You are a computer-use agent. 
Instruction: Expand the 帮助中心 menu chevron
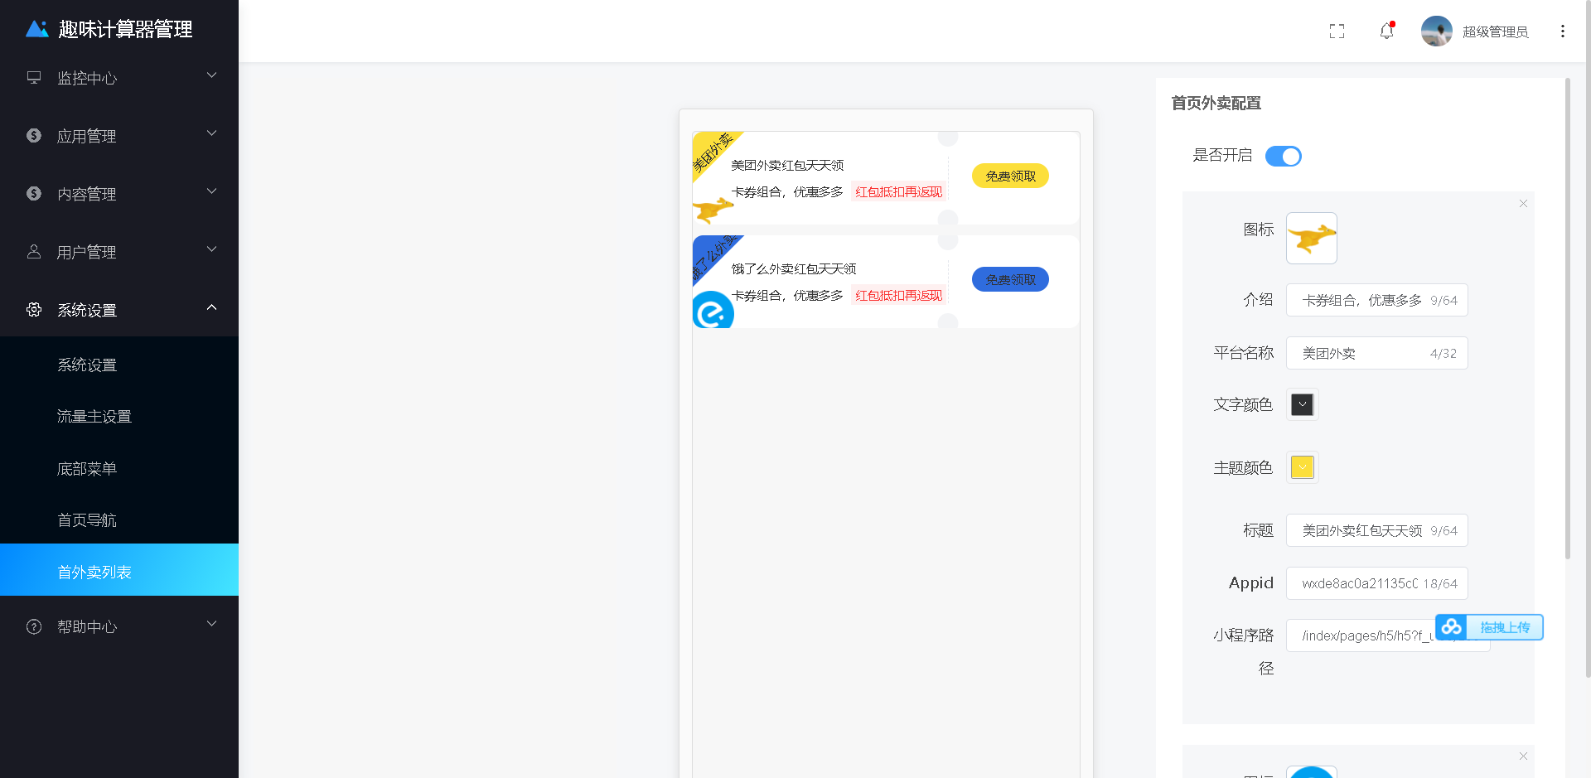[211, 624]
